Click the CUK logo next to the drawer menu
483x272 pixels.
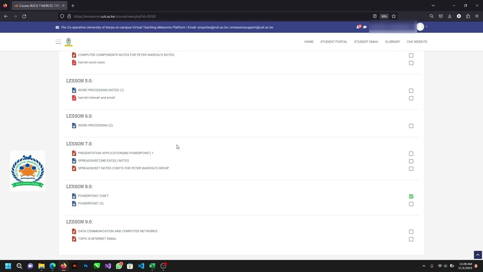coord(68,42)
